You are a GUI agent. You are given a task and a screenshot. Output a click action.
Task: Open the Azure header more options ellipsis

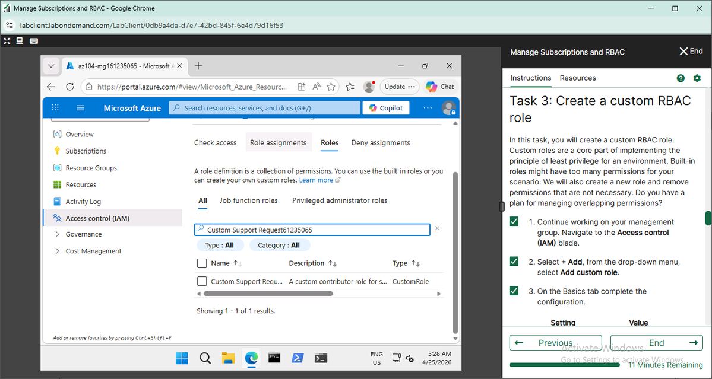(428, 108)
